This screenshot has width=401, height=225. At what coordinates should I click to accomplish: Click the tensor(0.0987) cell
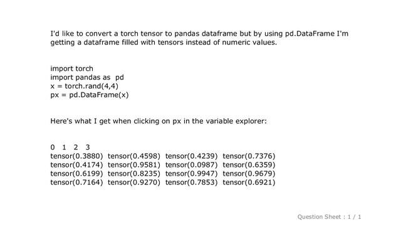click(191, 165)
